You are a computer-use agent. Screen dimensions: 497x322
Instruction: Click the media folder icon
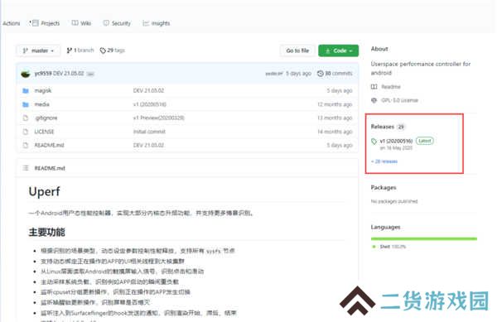pos(26,104)
